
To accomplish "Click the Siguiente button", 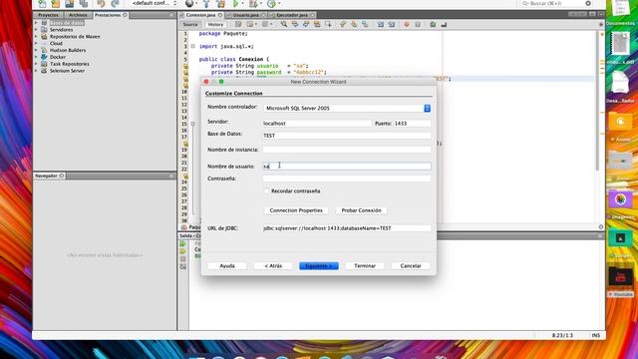I will (x=319, y=266).
